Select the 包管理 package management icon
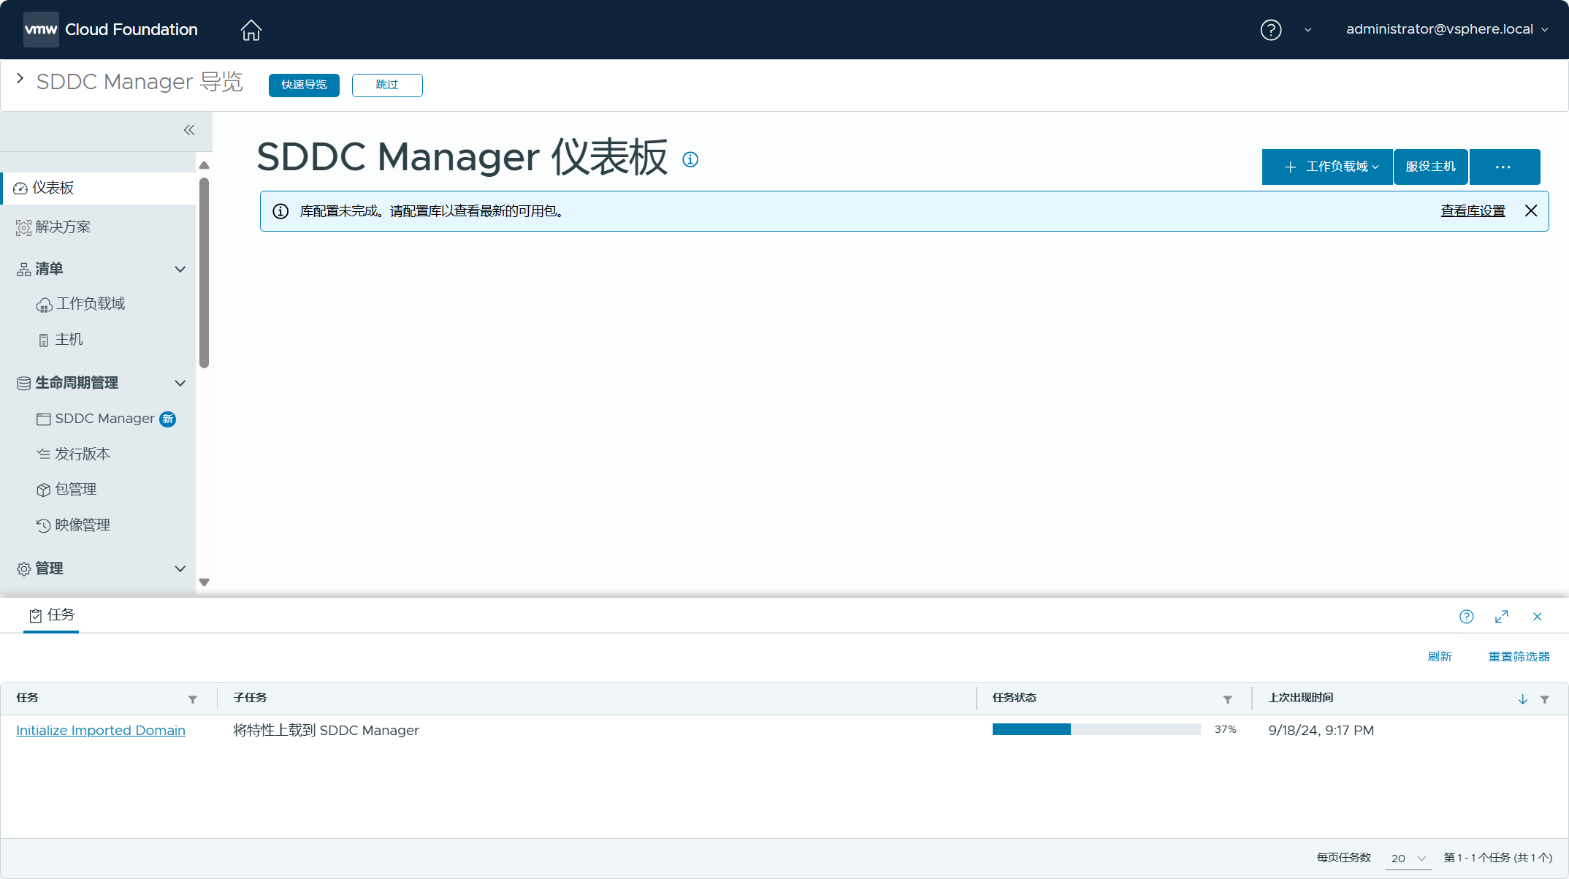Image resolution: width=1569 pixels, height=879 pixels. tap(43, 489)
